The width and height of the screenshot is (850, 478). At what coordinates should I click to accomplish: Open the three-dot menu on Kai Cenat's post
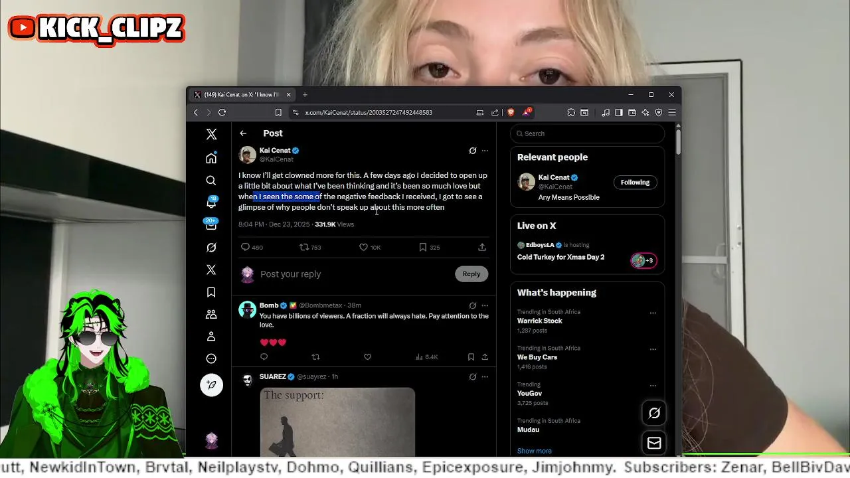(x=485, y=151)
